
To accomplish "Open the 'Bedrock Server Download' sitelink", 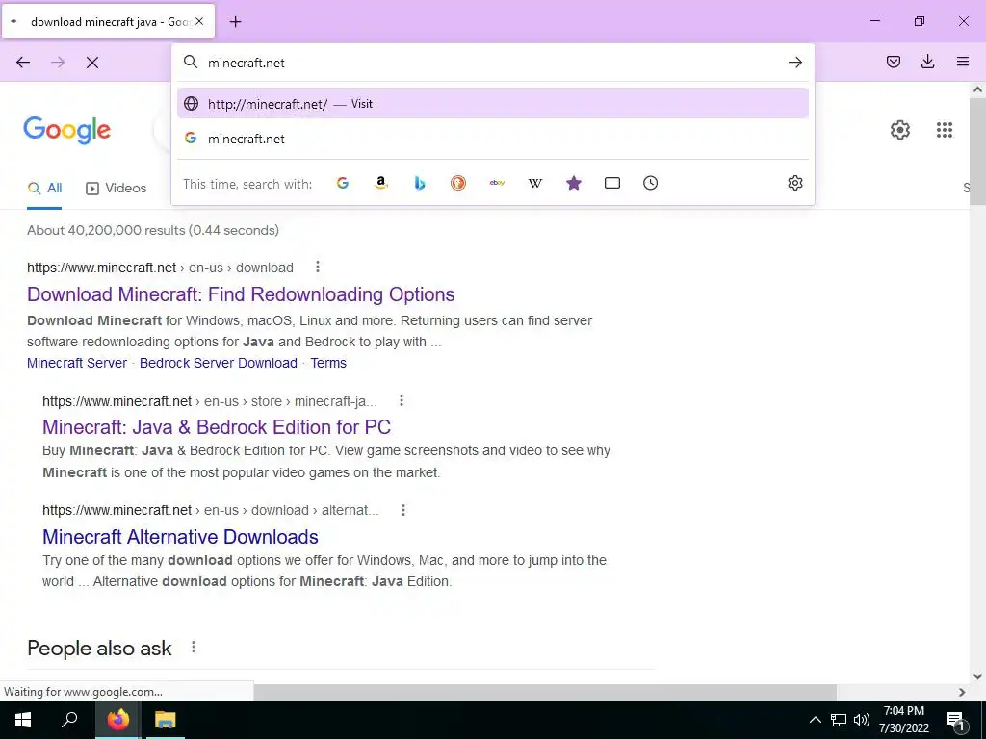I will [x=219, y=363].
